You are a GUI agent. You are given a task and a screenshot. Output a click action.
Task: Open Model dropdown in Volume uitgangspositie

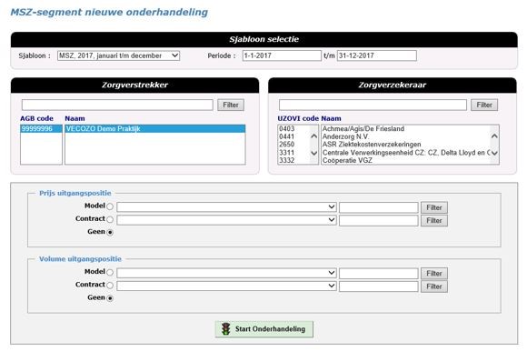point(226,273)
